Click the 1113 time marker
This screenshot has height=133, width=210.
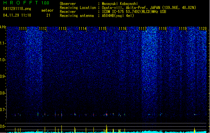(63, 29)
